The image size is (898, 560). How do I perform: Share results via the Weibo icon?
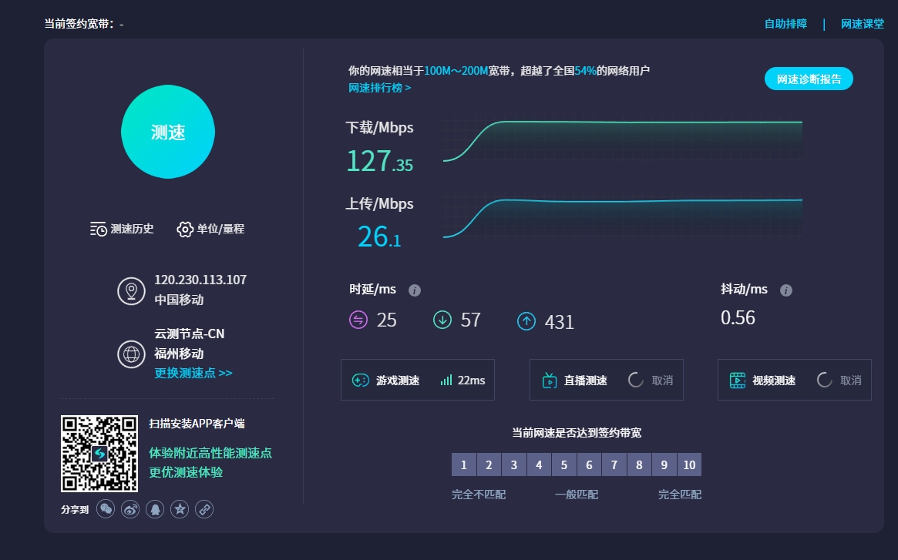(x=130, y=508)
